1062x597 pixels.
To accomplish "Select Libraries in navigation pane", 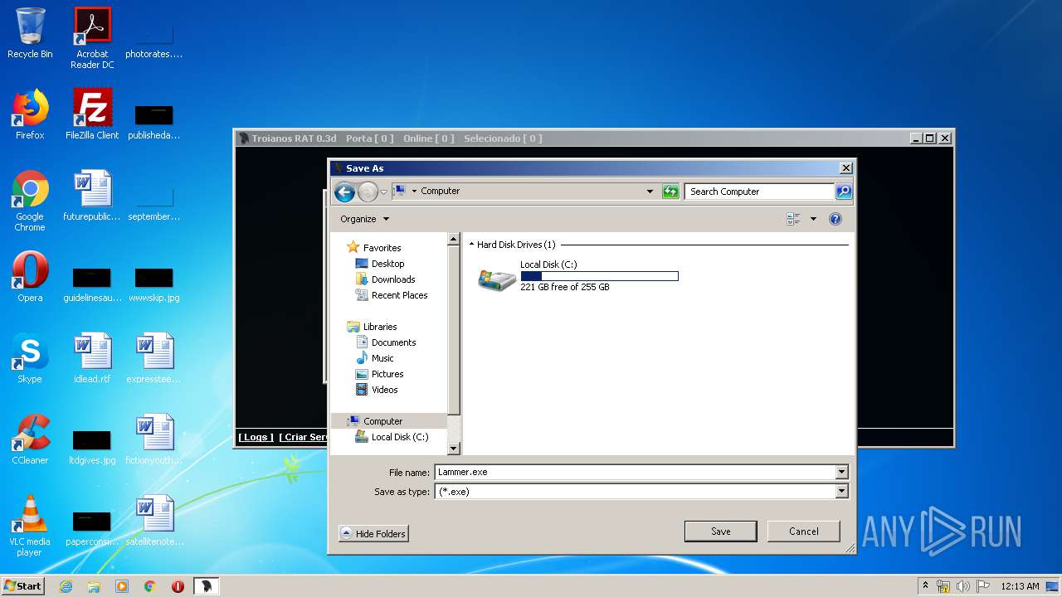I will (380, 327).
